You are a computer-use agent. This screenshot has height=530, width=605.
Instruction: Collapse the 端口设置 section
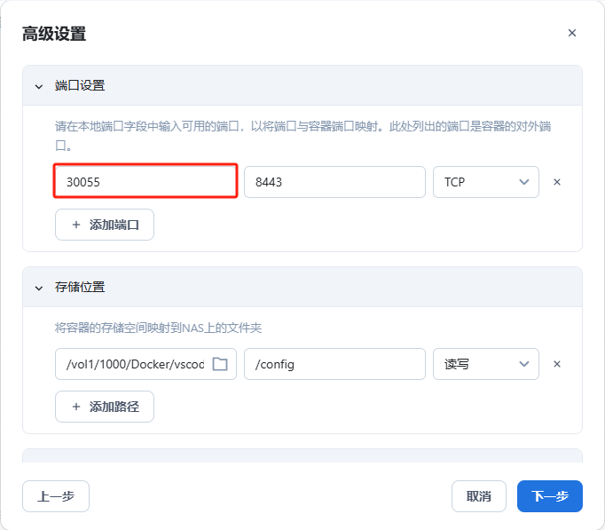(x=39, y=86)
